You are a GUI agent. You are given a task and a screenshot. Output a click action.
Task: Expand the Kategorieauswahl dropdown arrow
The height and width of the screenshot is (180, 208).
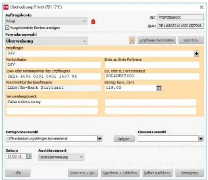(100, 139)
